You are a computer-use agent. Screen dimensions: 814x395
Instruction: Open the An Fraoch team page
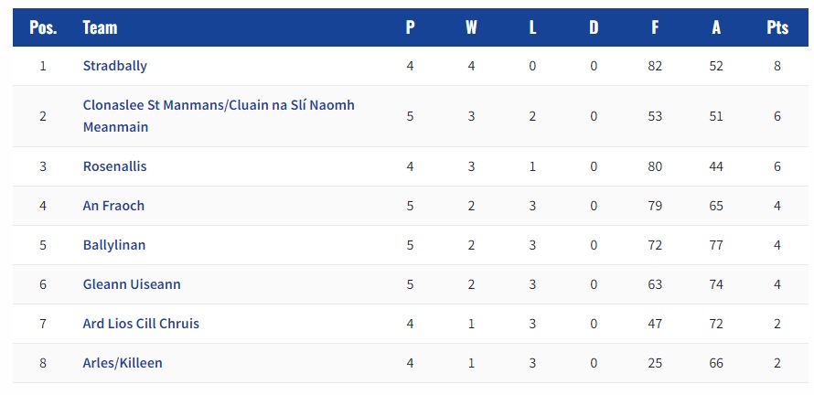pyautogui.click(x=113, y=206)
